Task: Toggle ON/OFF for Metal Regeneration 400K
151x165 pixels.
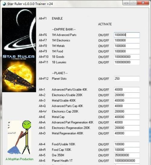Action: point(104,133)
